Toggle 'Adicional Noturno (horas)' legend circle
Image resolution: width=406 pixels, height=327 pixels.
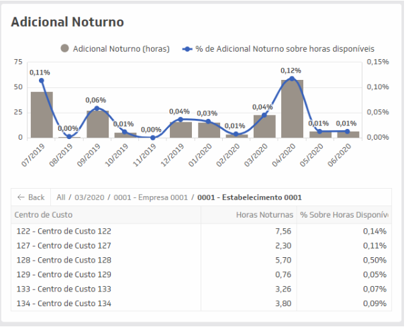65,48
